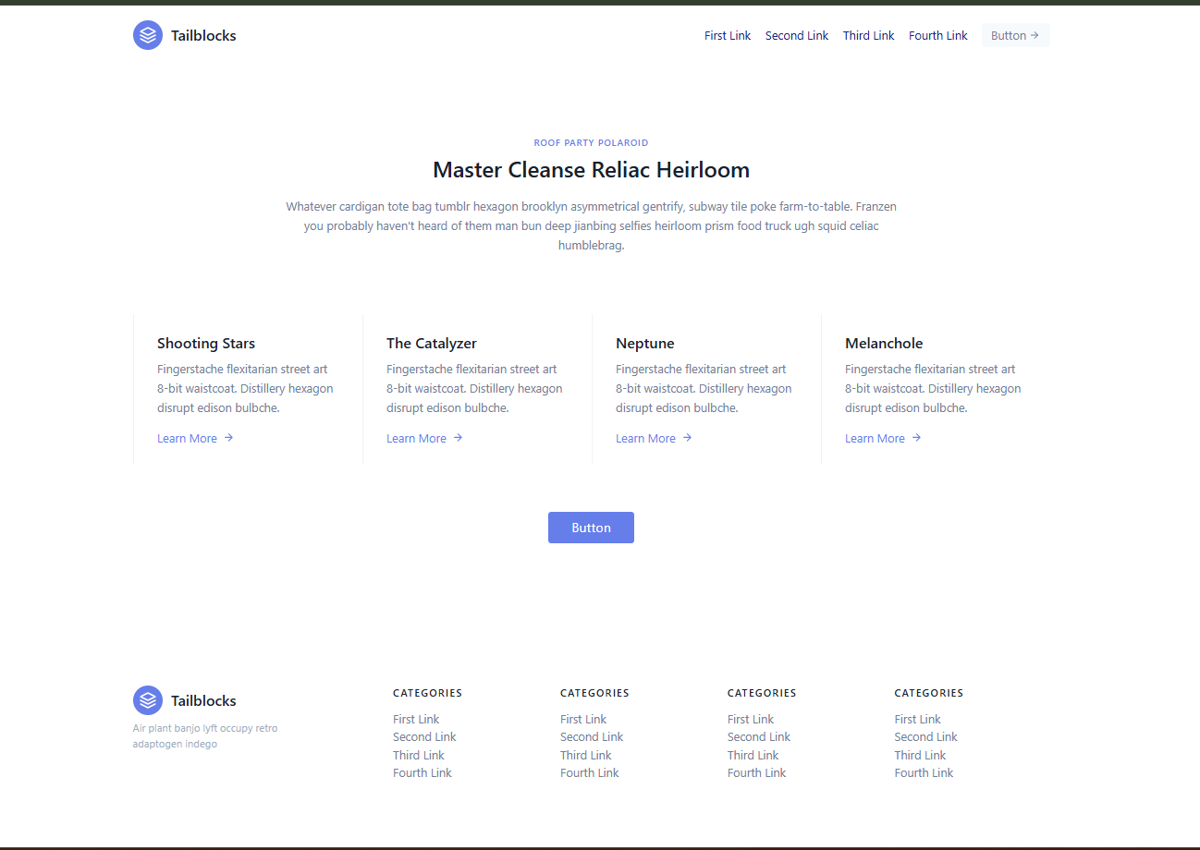Click the ROOF PARTY POLAROID subtitle
The width and height of the screenshot is (1200, 850).
pos(591,143)
